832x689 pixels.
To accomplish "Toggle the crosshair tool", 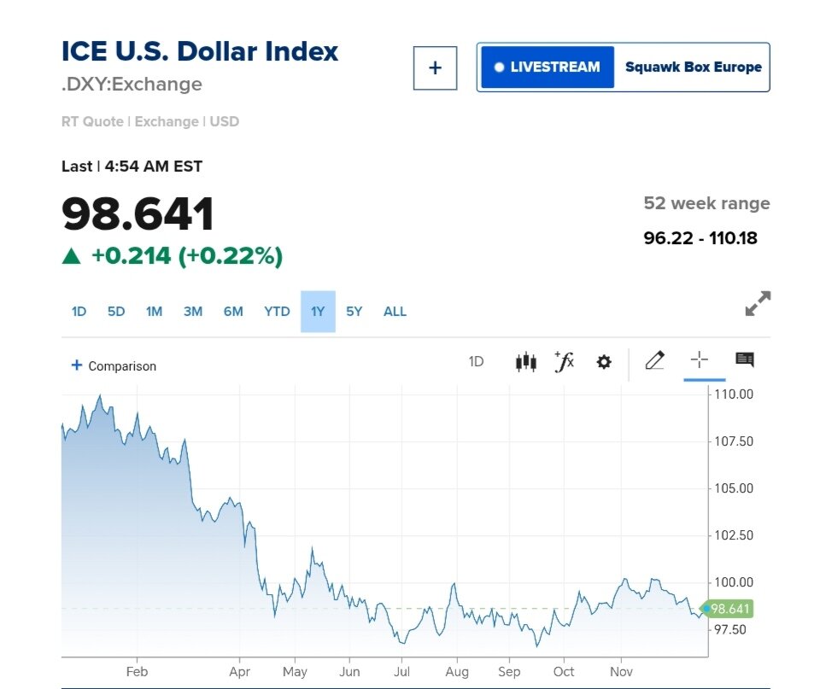I will point(699,361).
